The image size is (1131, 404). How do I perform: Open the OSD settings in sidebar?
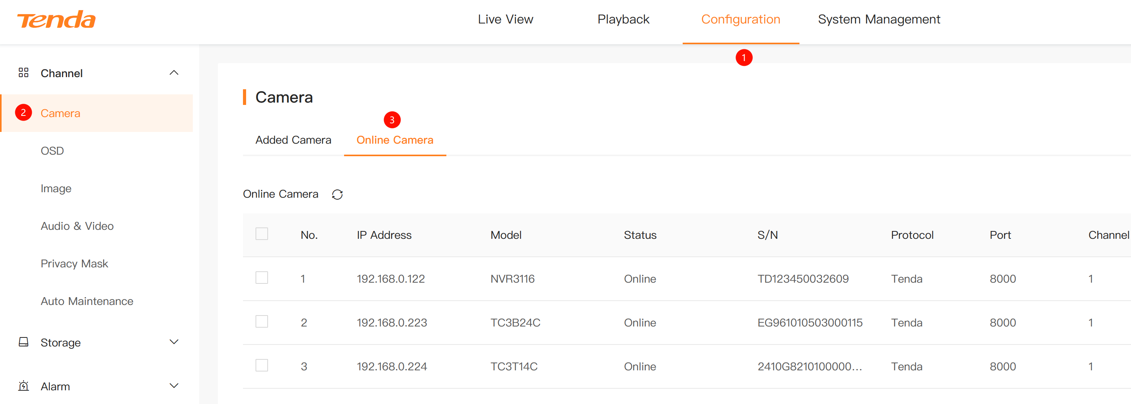coord(52,151)
